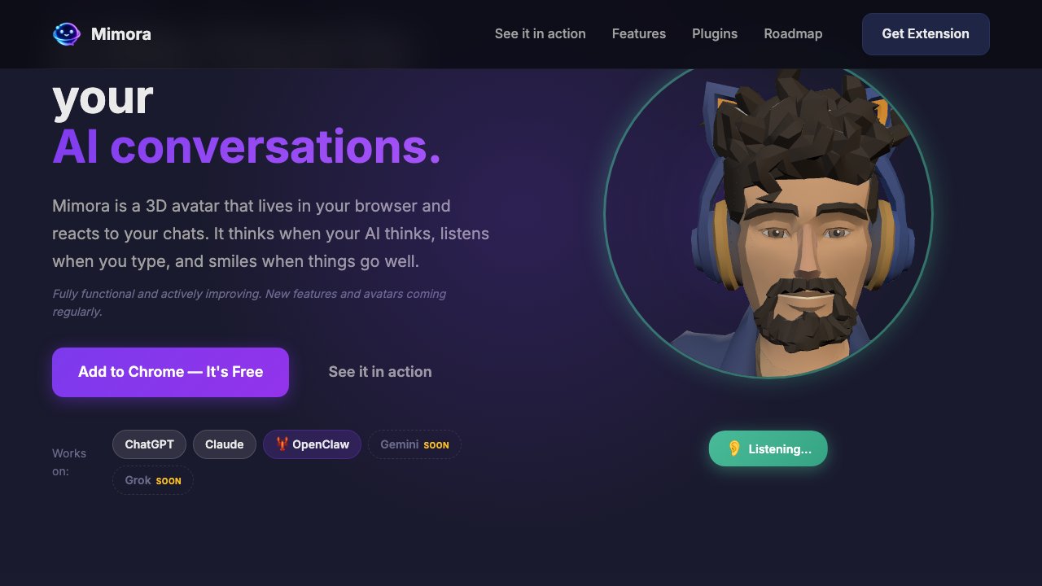This screenshot has width=1042, height=586.
Task: Click Add to Chrome — It's Free
Action: click(170, 372)
